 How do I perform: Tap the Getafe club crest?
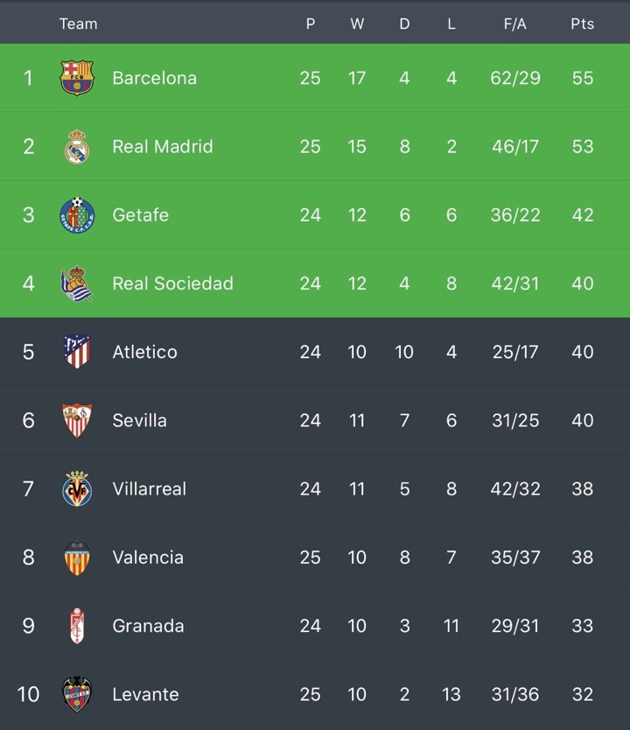tap(77, 215)
